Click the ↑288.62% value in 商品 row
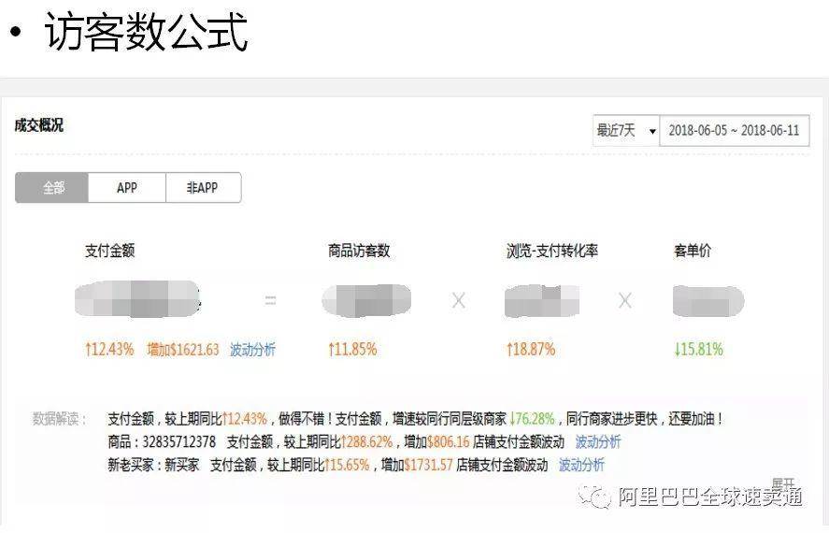Viewport: 829px width, 533px height. [x=367, y=441]
